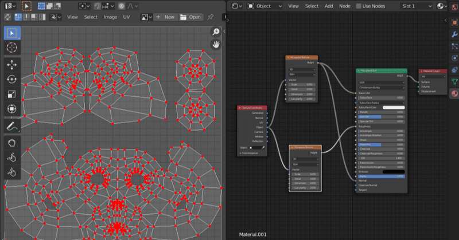Open Image menu in UV editor
Image resolution: width=459 pixels, height=240 pixels.
[x=110, y=17]
